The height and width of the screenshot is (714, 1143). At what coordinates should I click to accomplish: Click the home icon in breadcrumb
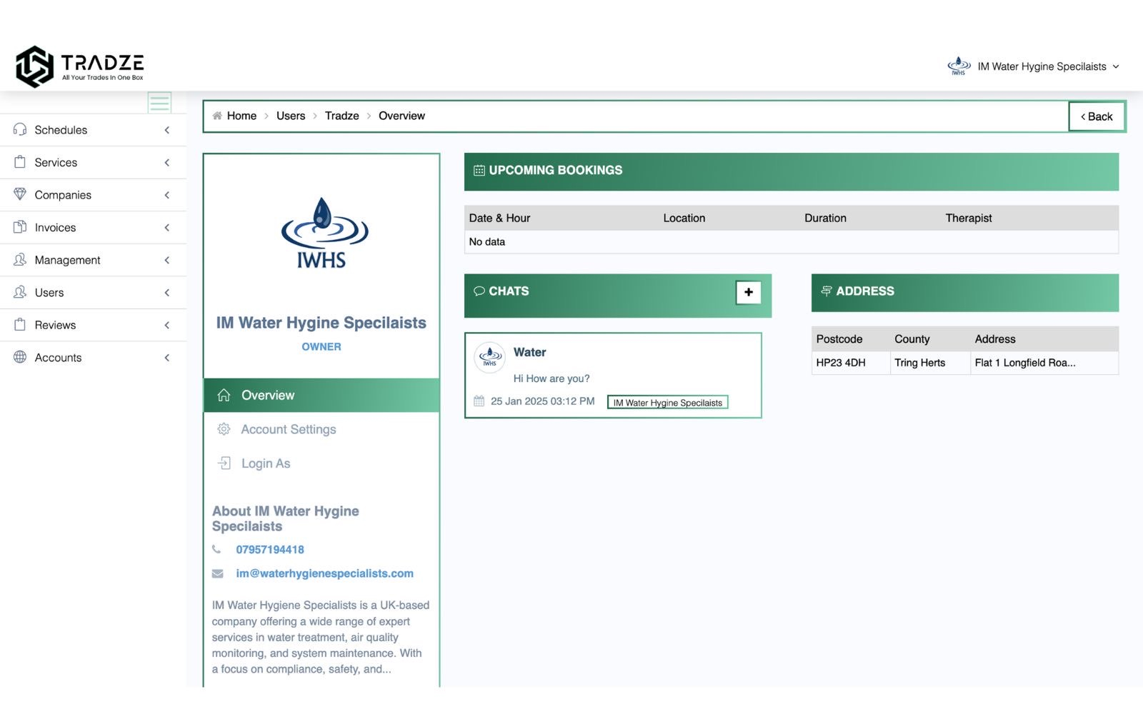tap(217, 116)
